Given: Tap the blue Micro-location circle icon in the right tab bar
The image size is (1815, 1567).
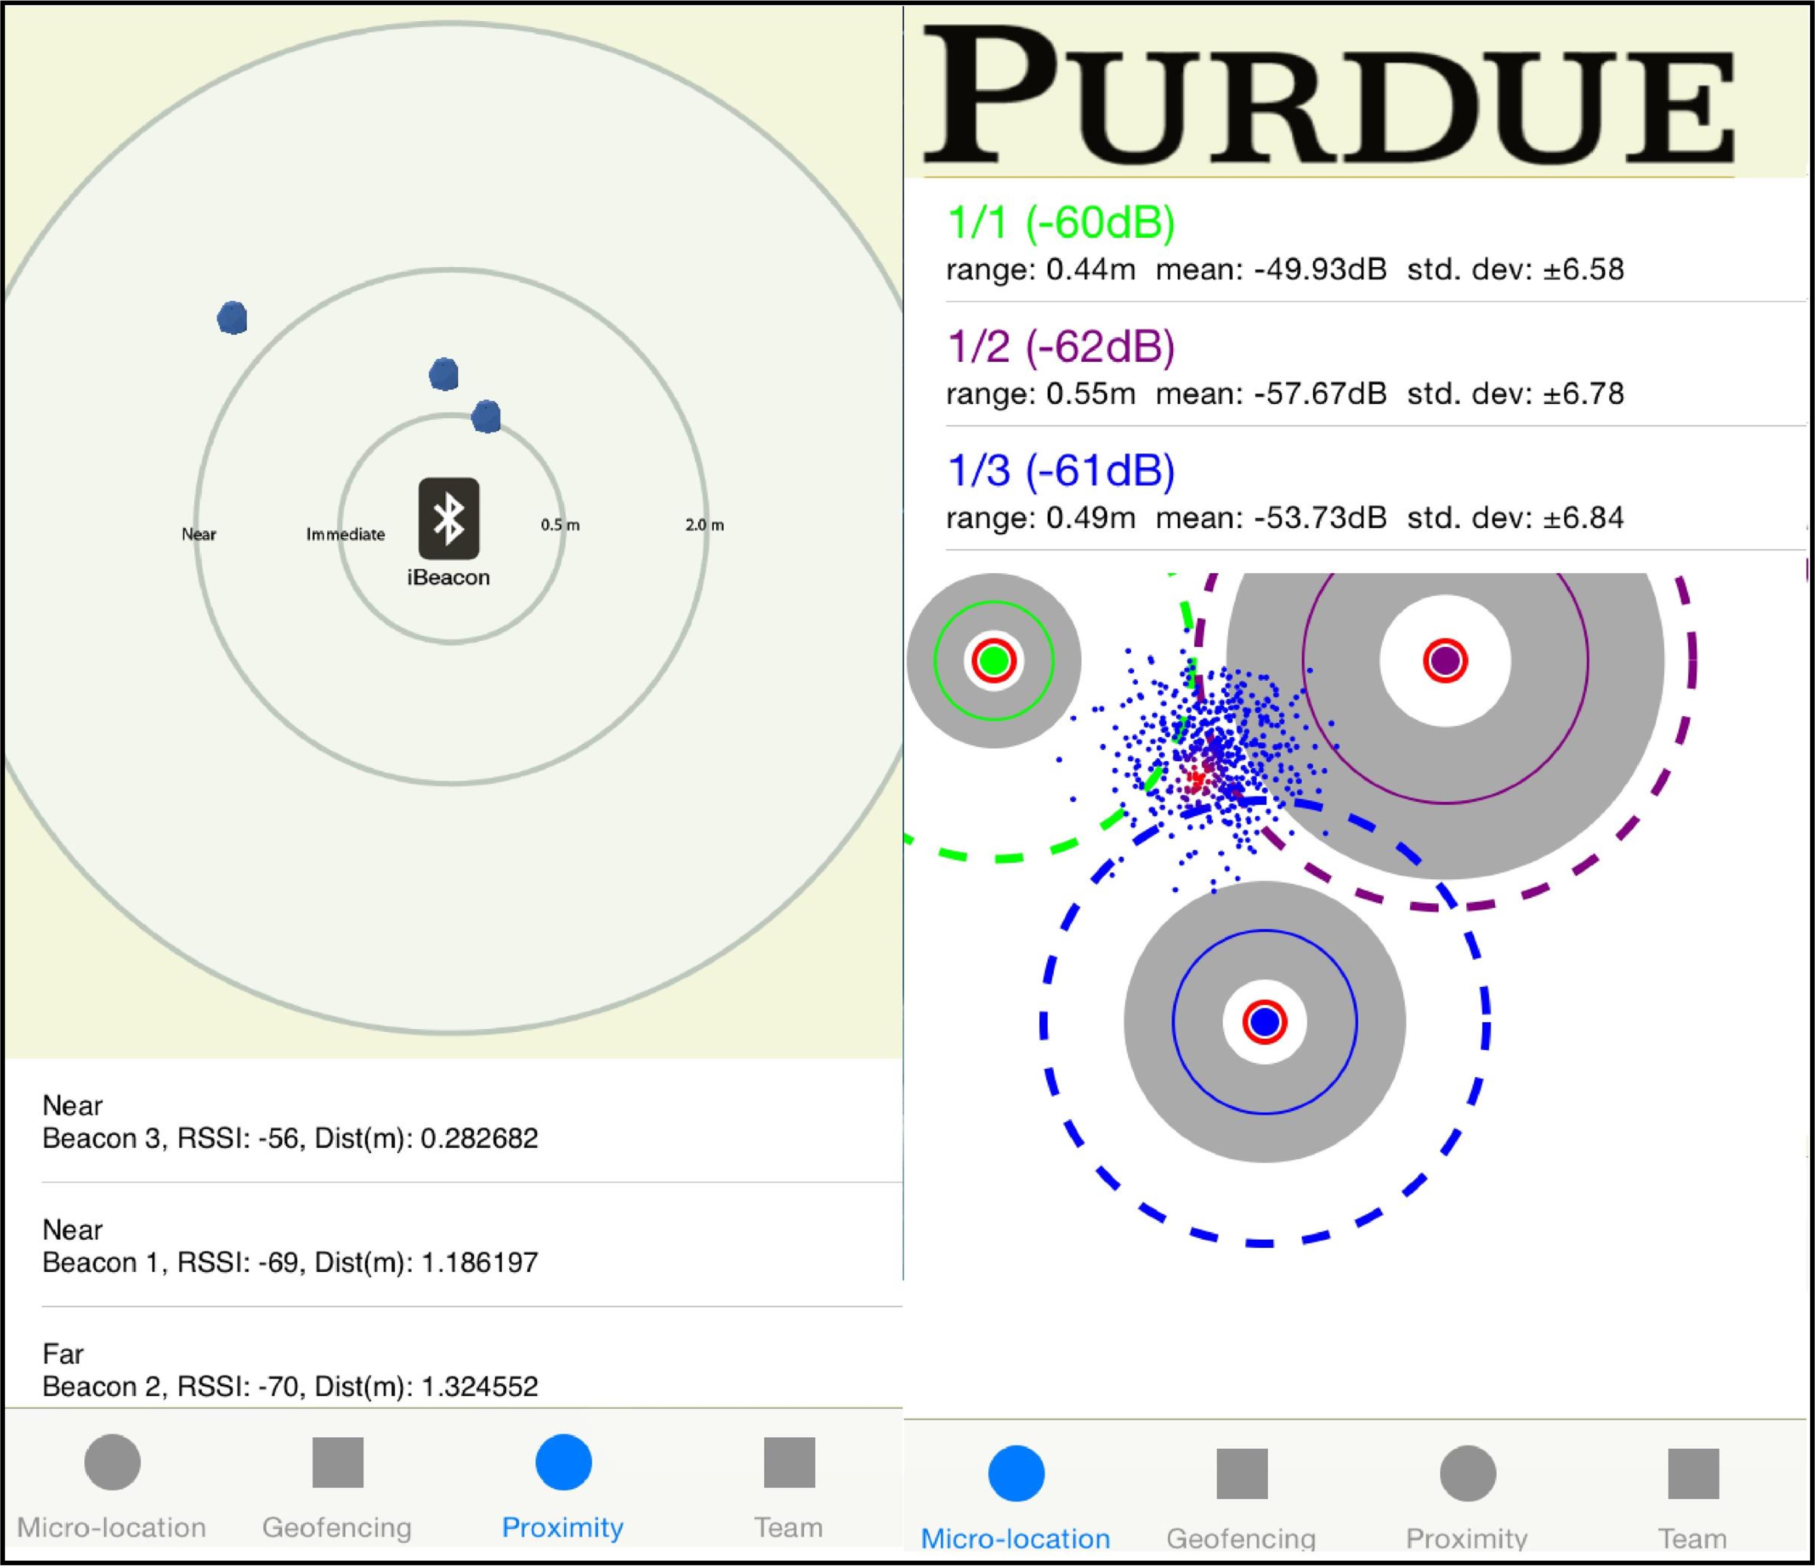Looking at the screenshot, I should [x=1016, y=1473].
